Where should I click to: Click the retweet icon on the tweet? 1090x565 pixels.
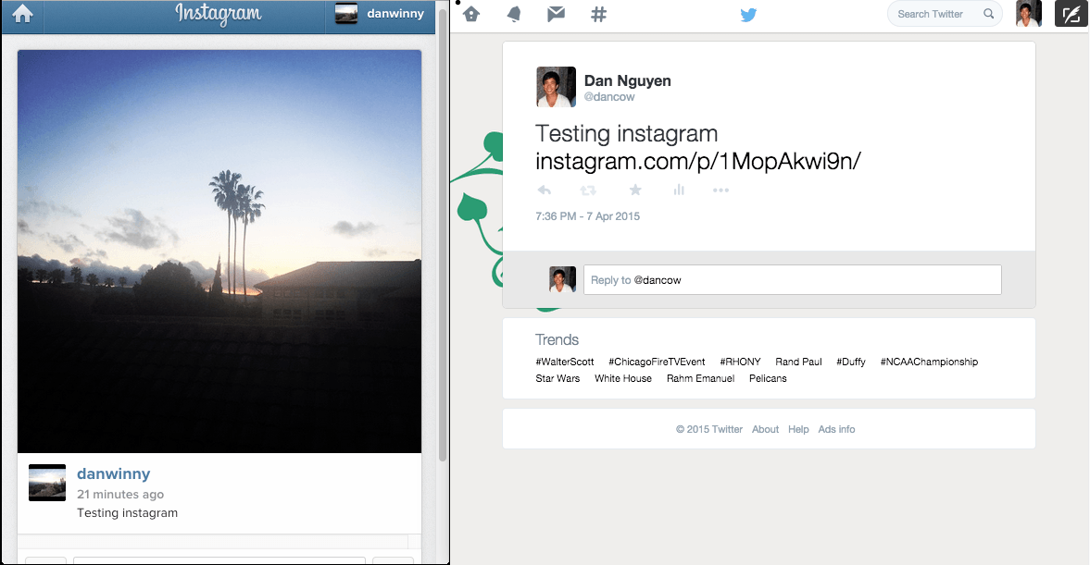coord(588,190)
